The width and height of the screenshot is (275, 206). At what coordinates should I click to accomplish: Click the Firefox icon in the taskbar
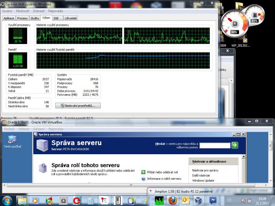point(172,200)
